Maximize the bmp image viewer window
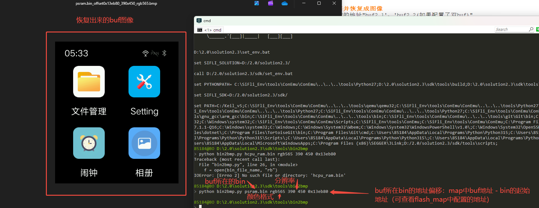 (x=319, y=3)
